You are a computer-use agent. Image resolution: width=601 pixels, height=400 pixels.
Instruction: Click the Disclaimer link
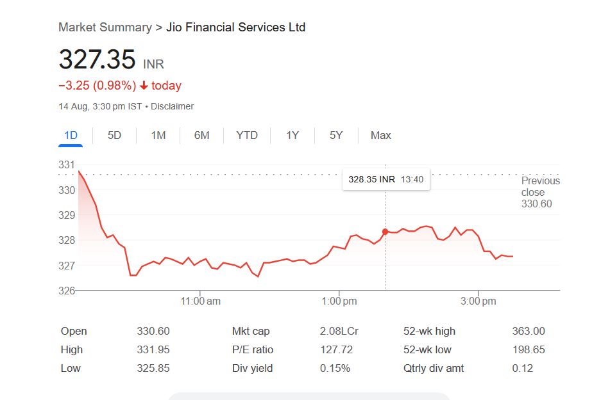tap(172, 106)
